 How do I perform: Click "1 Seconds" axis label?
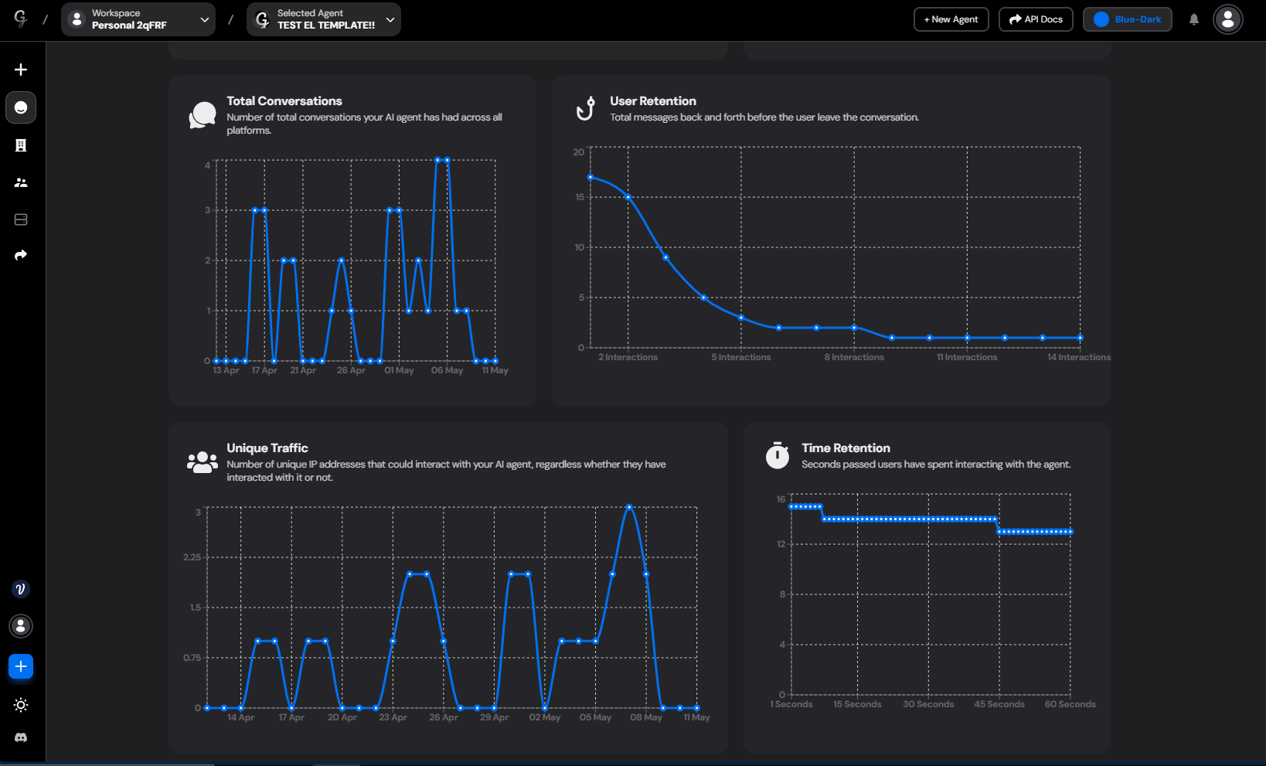tap(791, 704)
